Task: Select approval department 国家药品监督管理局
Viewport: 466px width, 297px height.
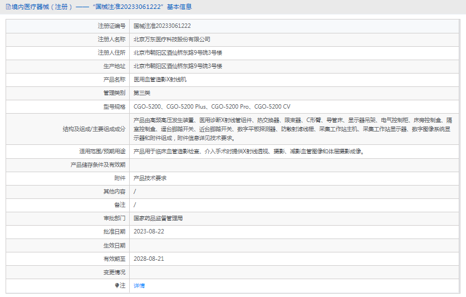Action: tap(158, 218)
